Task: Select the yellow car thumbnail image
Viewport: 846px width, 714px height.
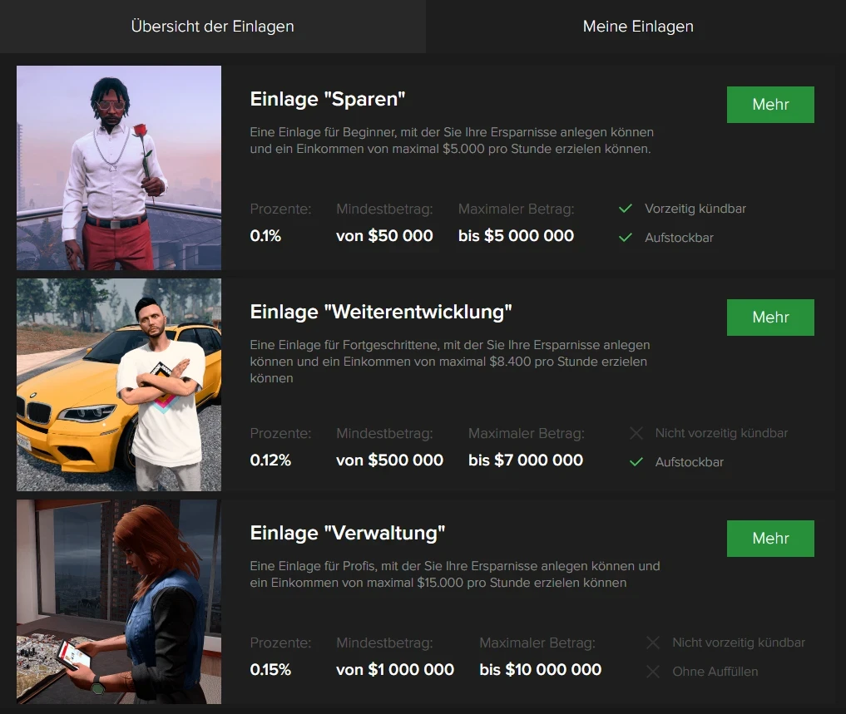Action: [x=119, y=384]
